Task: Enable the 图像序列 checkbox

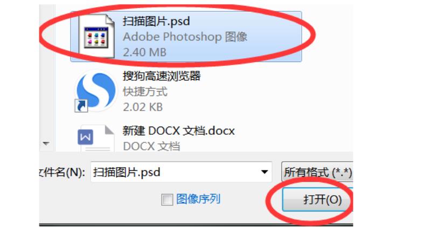Action: pyautogui.click(x=167, y=199)
